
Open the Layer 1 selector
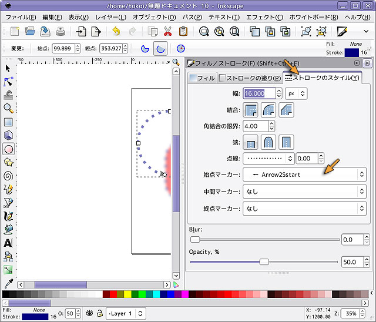tap(127, 313)
